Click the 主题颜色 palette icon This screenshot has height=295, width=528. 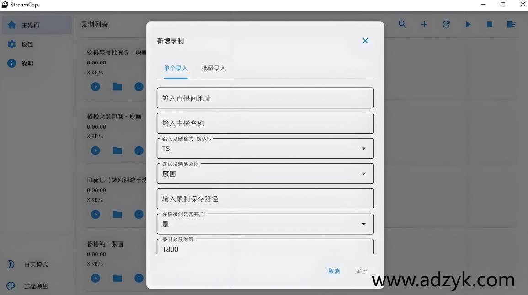tap(11, 286)
